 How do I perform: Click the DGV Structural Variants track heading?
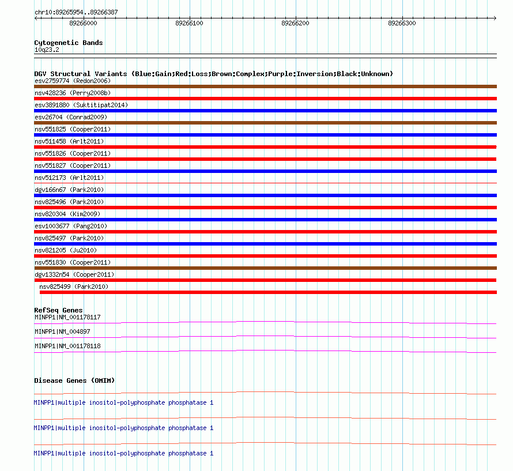pyautogui.click(x=214, y=74)
